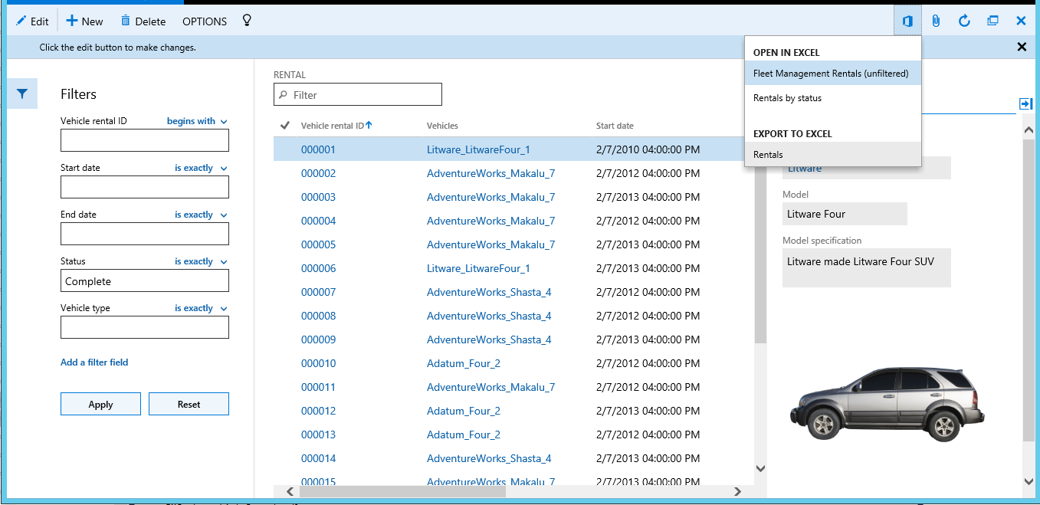Select start date cell of row 000003

coord(648,197)
